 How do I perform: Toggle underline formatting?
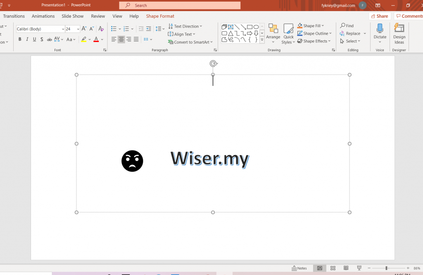point(34,39)
